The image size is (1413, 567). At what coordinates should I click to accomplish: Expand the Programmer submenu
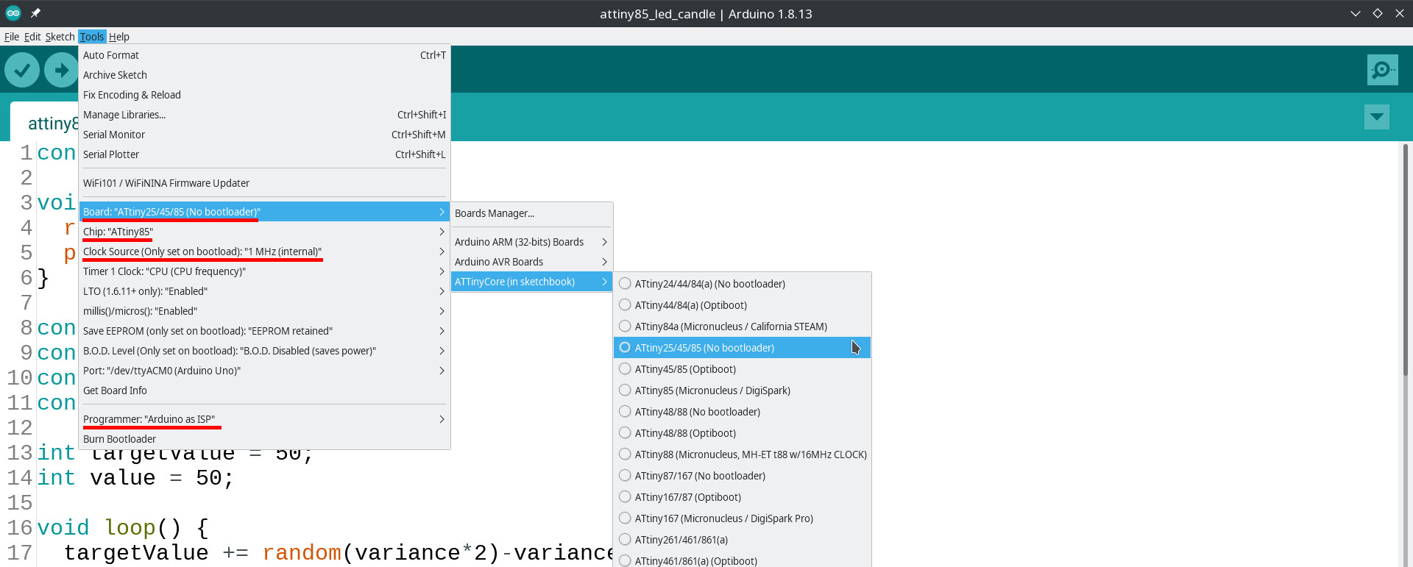click(x=264, y=419)
